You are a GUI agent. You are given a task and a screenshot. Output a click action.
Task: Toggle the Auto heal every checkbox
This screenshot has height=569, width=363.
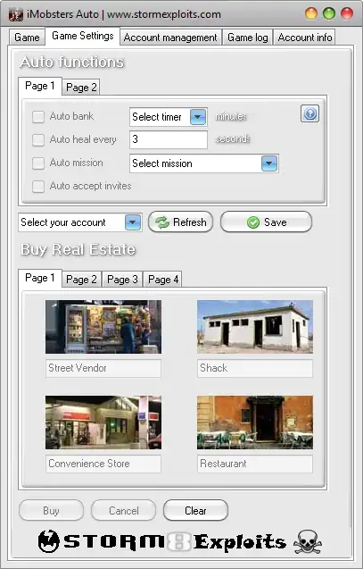point(38,139)
